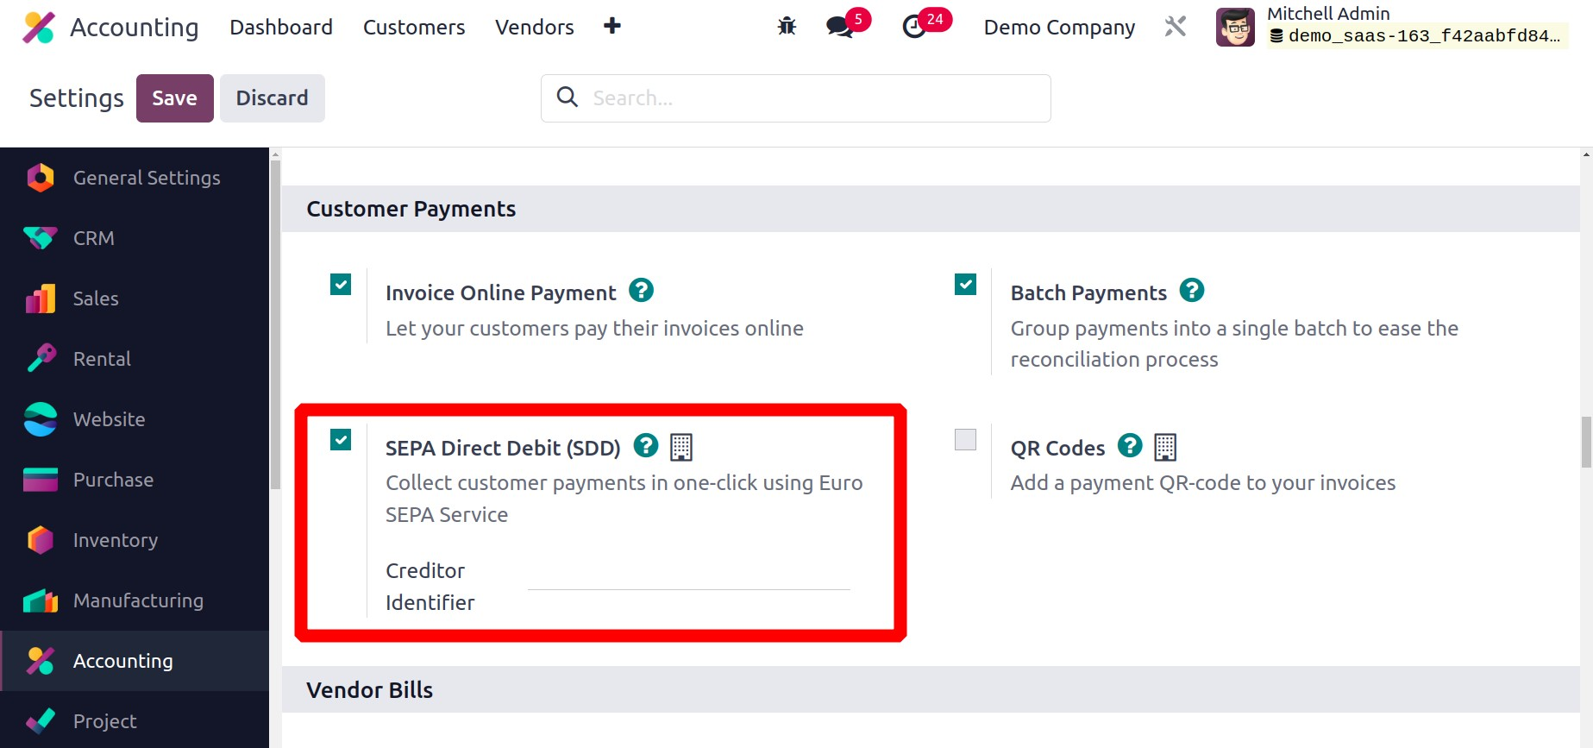Click inside the Creditor Identifier field
This screenshot has width=1593, height=748.
pos(688,576)
